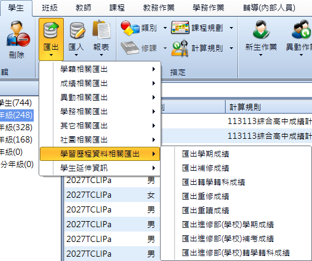Click the 匯入 import database icon
Screen dimensions: 312x261
pos(77,30)
